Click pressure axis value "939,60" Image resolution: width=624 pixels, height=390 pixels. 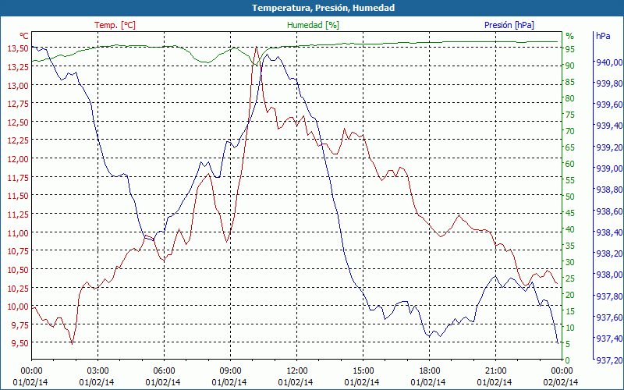pos(609,105)
